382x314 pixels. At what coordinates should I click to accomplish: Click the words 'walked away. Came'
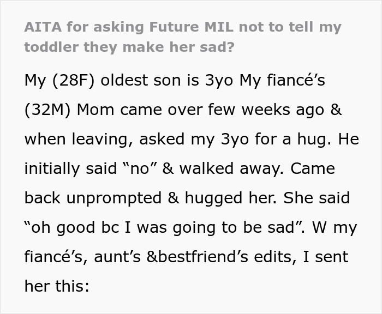tap(257, 168)
